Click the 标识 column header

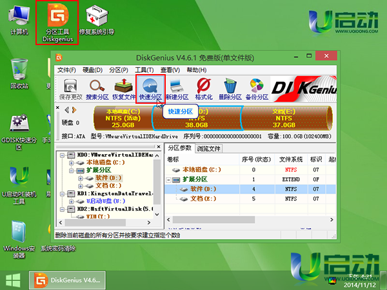click(x=316, y=160)
